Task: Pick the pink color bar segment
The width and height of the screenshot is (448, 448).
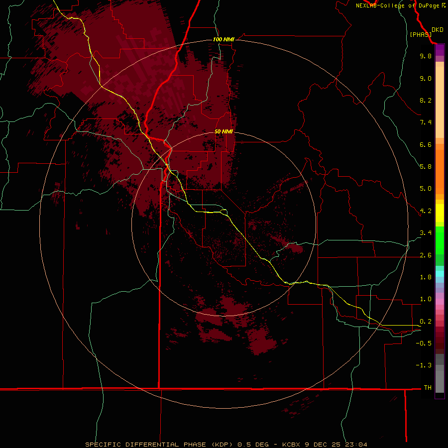Action: click(x=440, y=302)
